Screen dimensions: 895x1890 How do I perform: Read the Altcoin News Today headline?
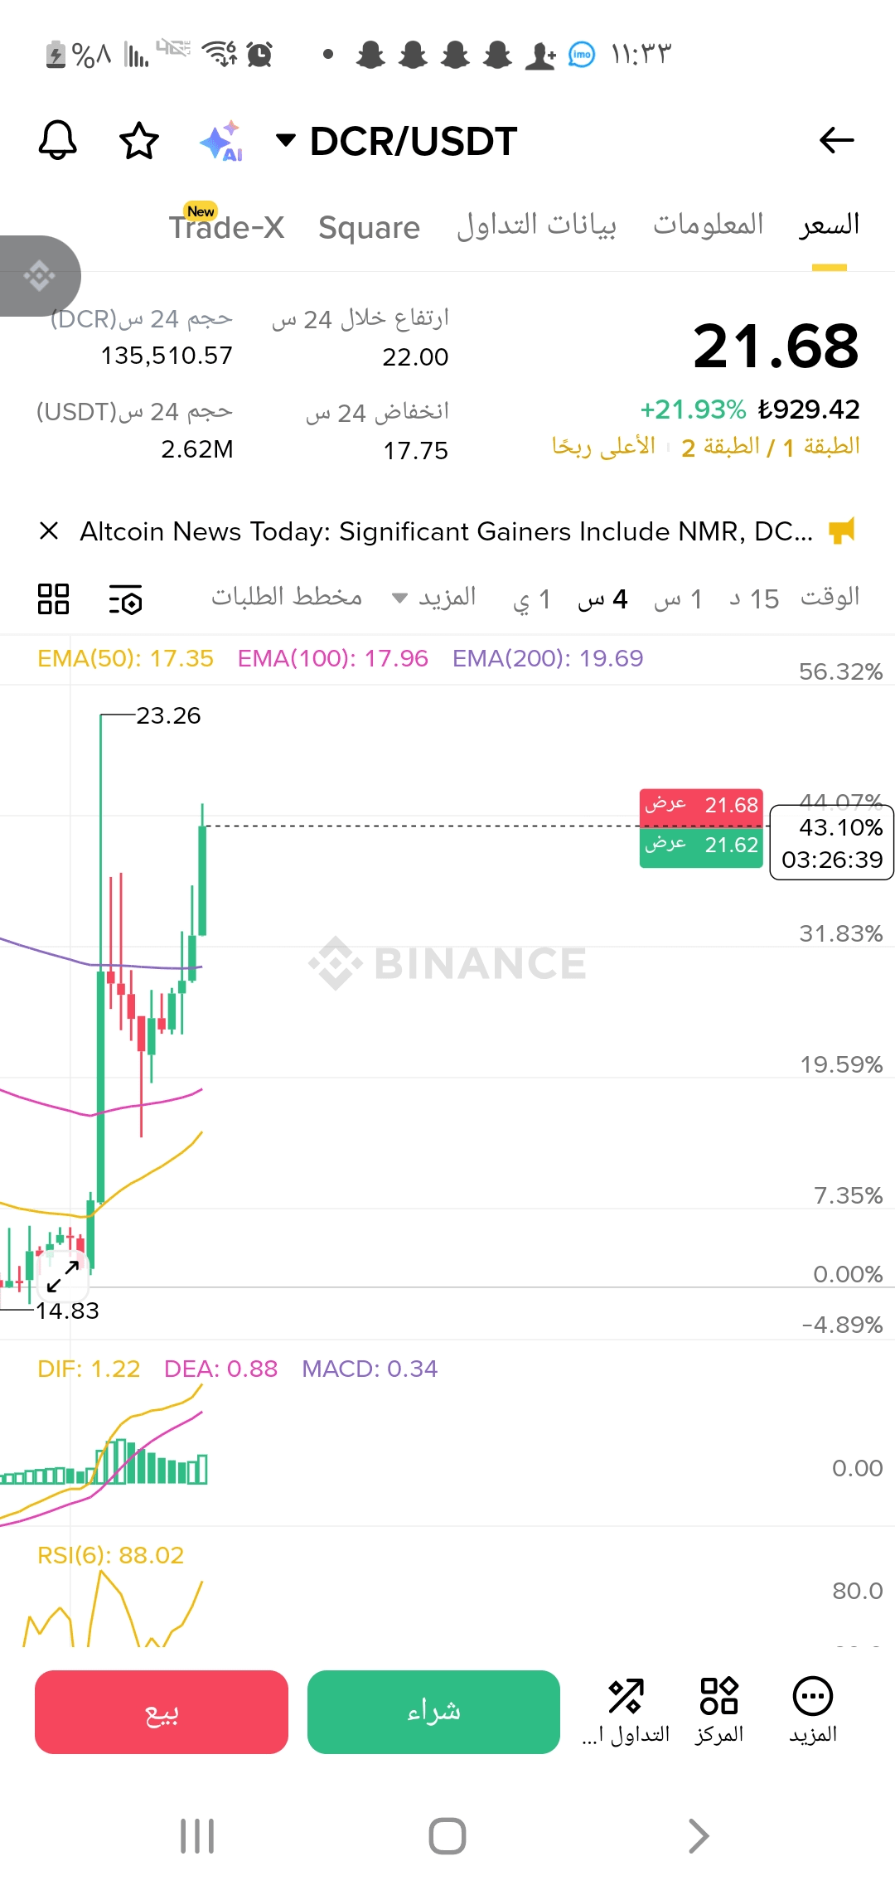click(x=446, y=531)
